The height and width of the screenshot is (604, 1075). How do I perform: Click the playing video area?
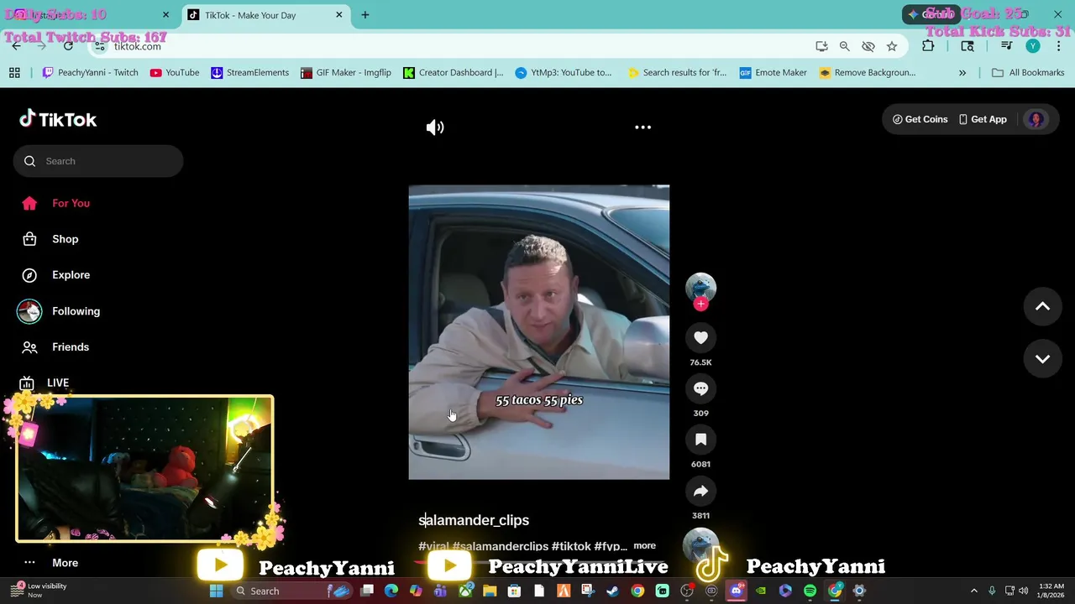pos(538,331)
